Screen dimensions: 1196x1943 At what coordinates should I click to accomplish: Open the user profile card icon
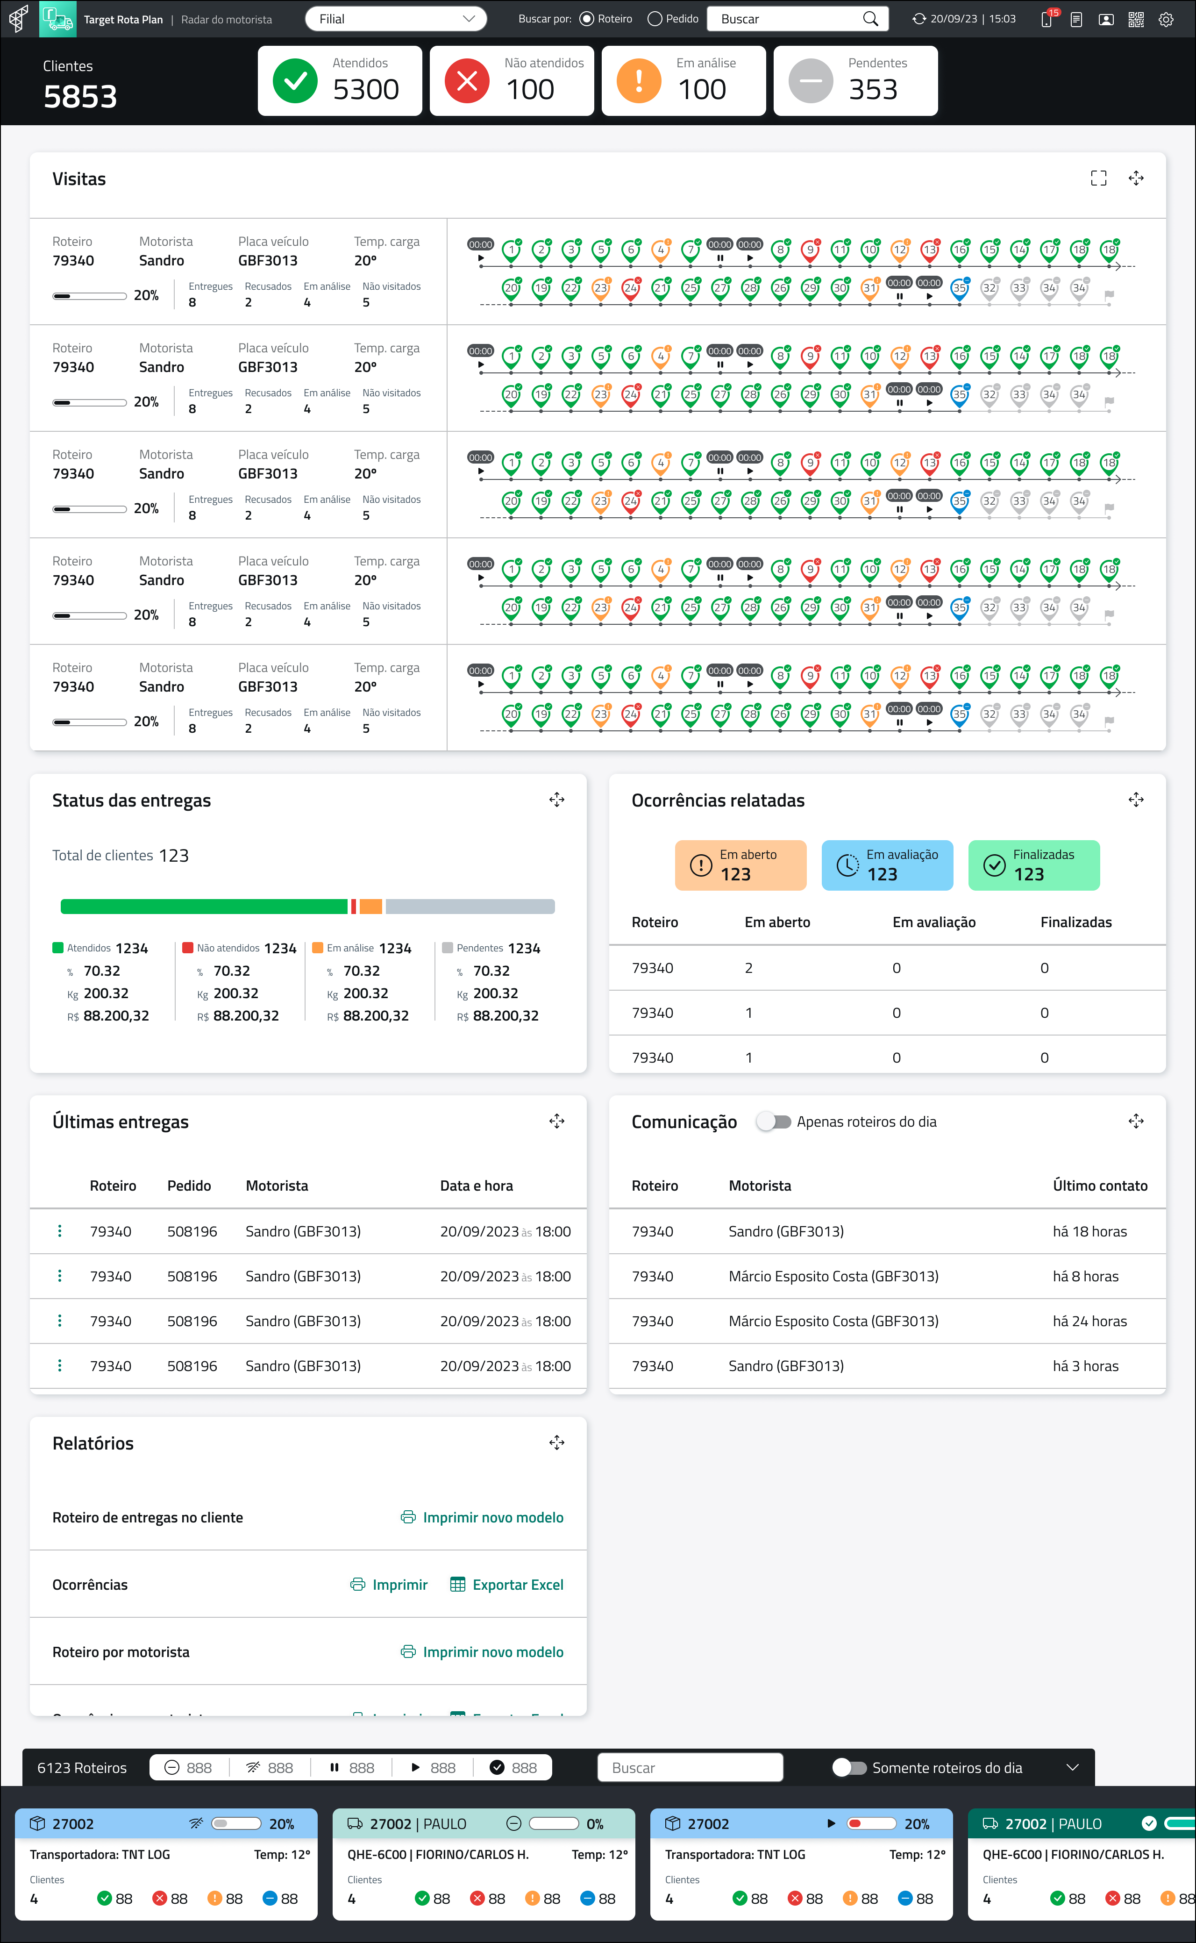click(x=1106, y=19)
